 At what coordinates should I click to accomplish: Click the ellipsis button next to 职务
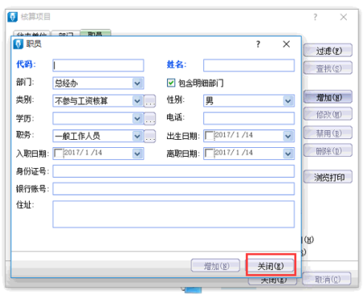pyautogui.click(x=150, y=136)
